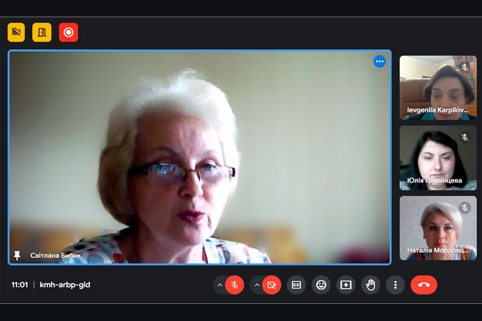Viewport: 482px width, 321px height.
Task: Unpin Світлана Бибик using the pin icon
Action: tap(17, 255)
